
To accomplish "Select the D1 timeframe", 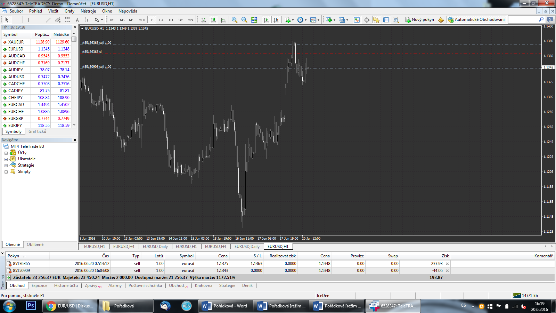I will pos(171,20).
